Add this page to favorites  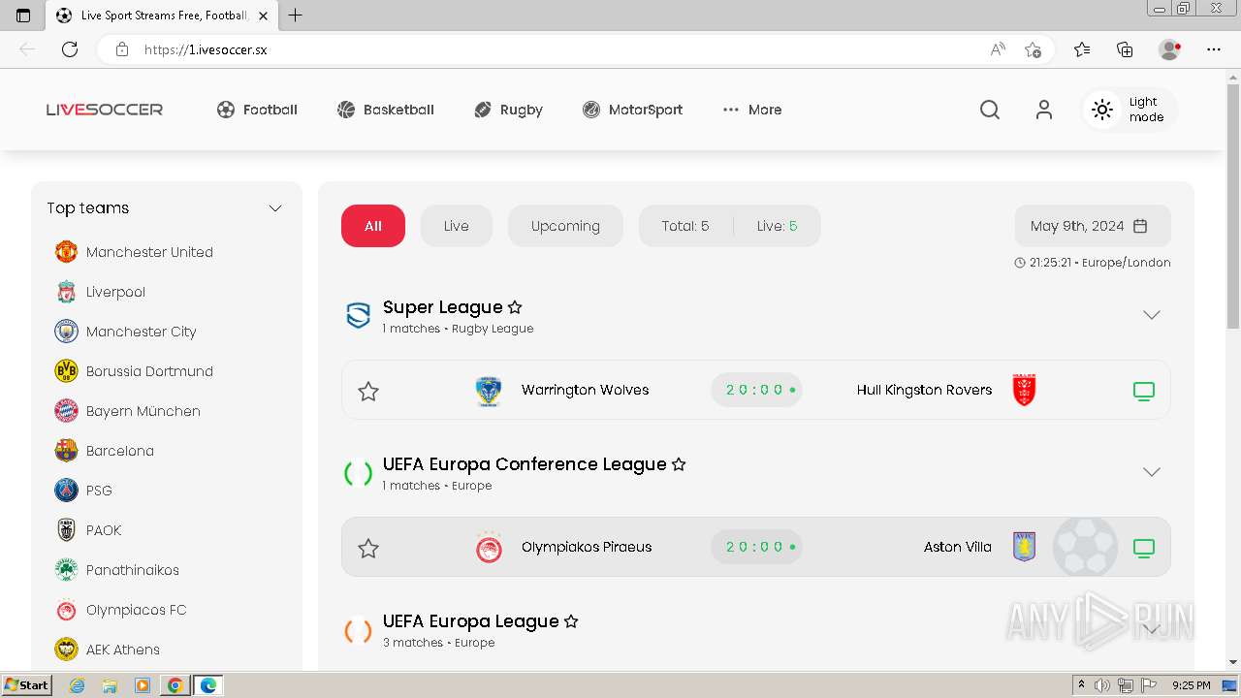(1034, 49)
